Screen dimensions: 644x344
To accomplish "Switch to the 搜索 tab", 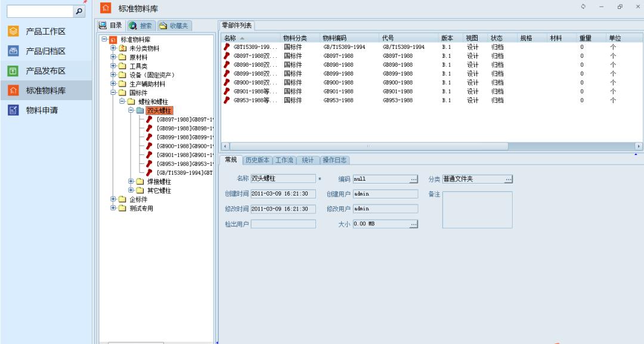I will [x=141, y=26].
